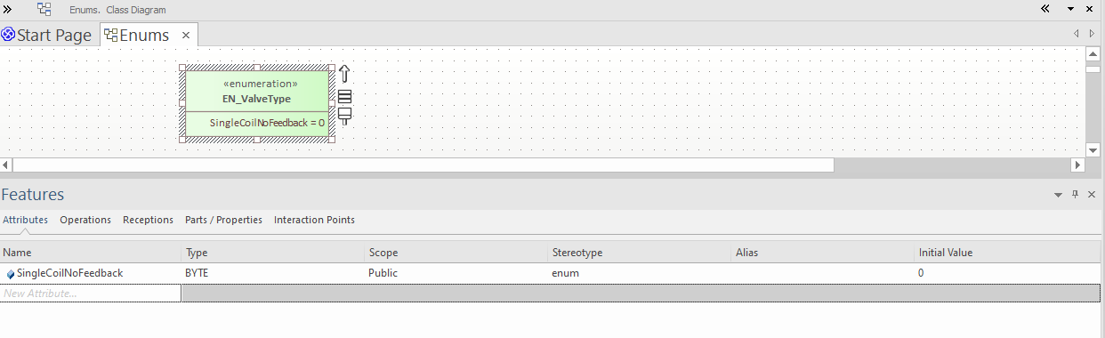
Task: Click the features list icon beside EN_ValveType
Action: (345, 97)
